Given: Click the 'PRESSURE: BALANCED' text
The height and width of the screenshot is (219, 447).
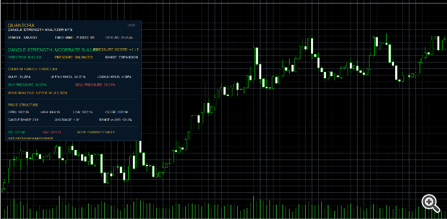Looking at the screenshot, I should pyautogui.click(x=73, y=57).
